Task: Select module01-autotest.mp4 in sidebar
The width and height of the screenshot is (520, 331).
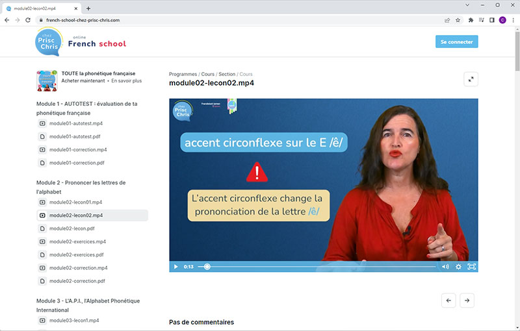Action: [75, 123]
